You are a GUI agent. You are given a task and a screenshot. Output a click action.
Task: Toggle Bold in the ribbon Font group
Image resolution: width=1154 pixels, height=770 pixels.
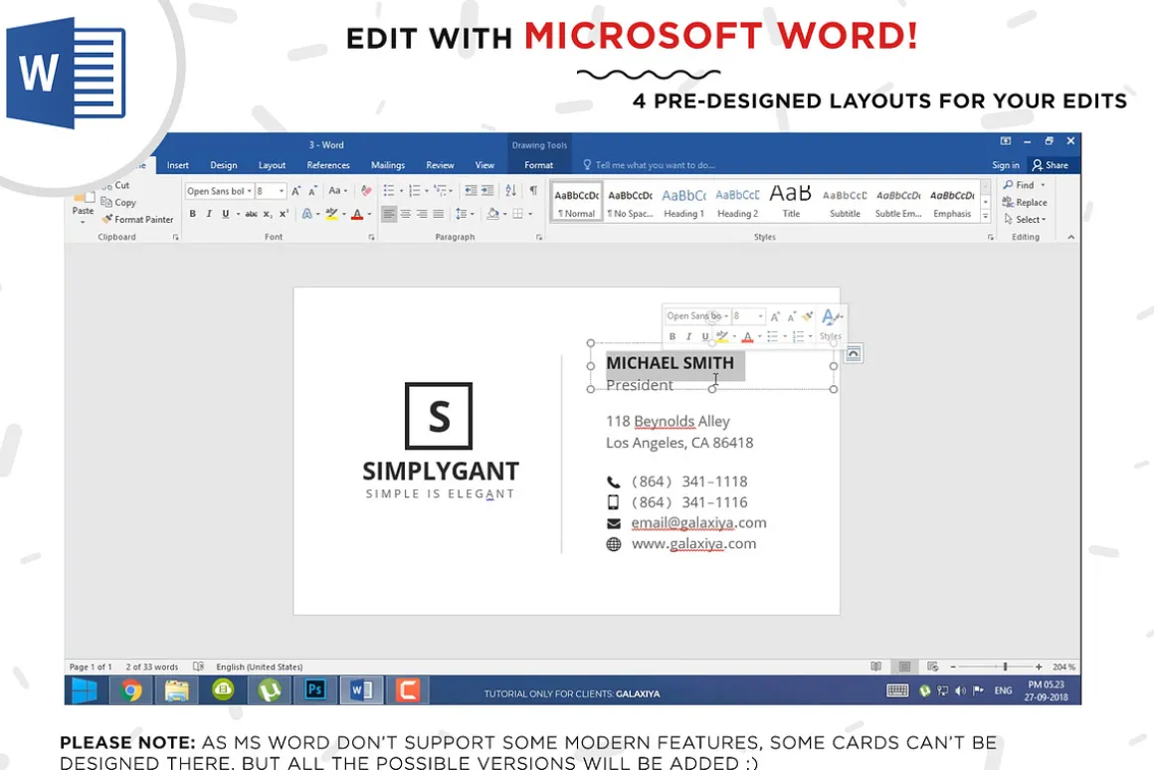coord(193,214)
